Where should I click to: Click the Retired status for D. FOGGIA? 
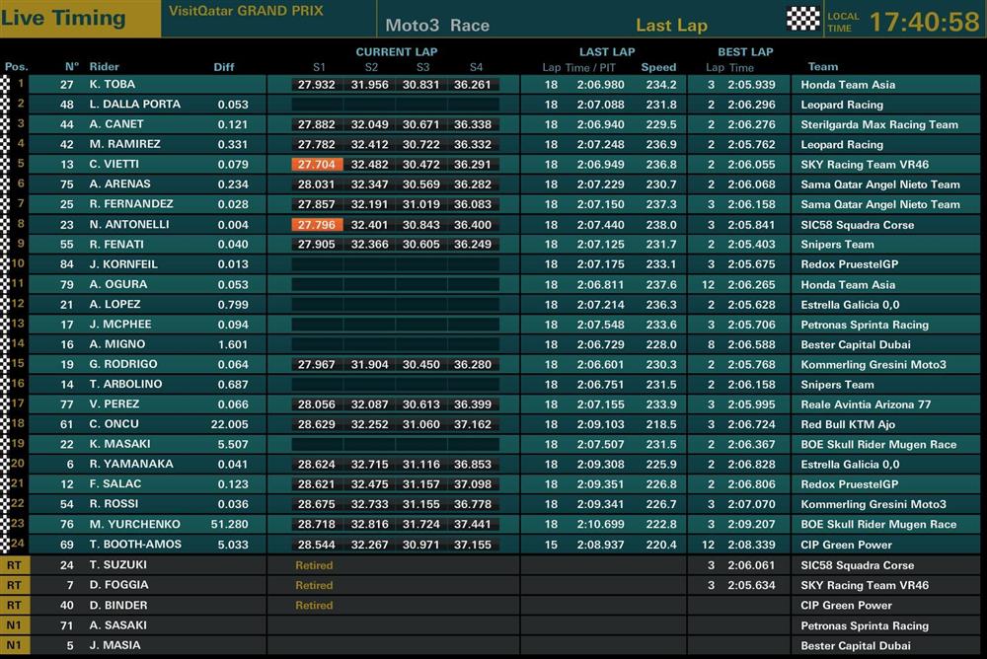point(314,585)
